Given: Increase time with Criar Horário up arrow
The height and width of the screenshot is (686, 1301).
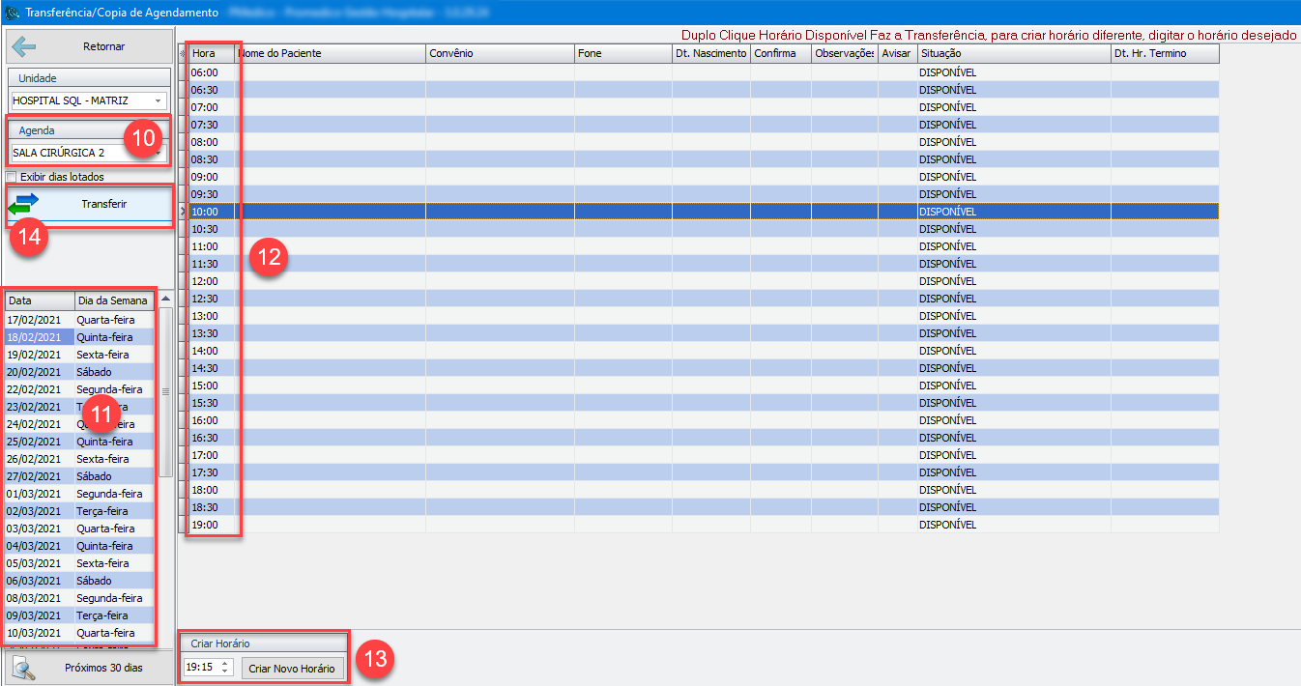Looking at the screenshot, I should pyautogui.click(x=225, y=663).
